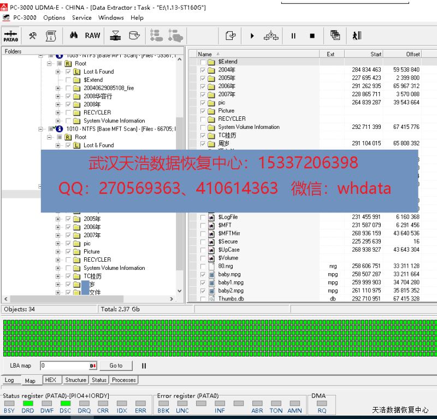Switch to the HEX tab
This screenshot has width=437, height=419.
tap(50, 380)
